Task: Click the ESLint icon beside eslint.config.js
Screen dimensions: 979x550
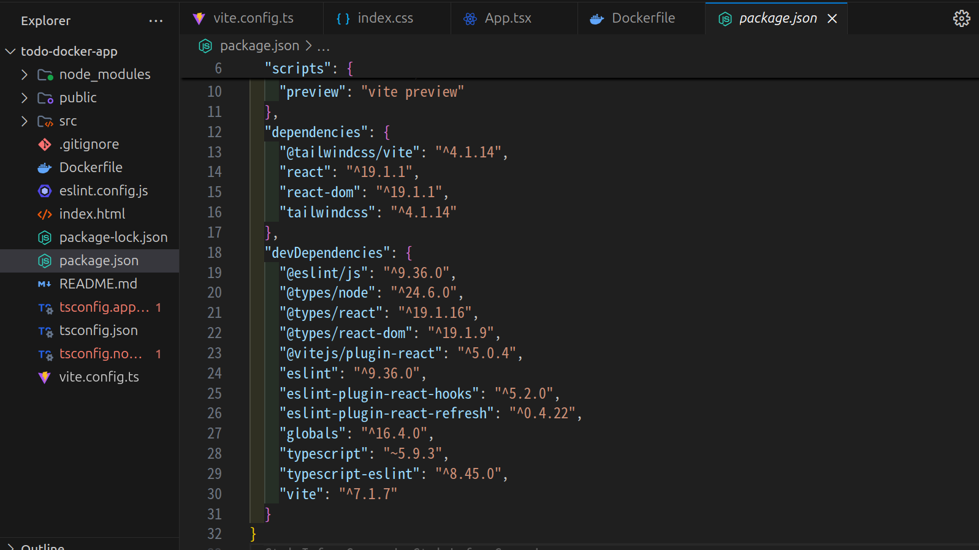Action: (x=45, y=191)
